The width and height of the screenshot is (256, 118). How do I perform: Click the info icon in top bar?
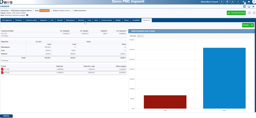(x=238, y=2)
